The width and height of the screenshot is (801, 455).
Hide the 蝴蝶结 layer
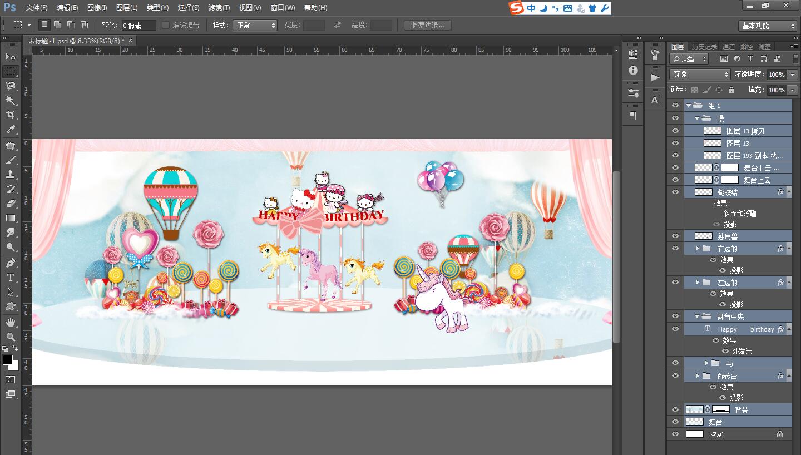[x=675, y=192]
